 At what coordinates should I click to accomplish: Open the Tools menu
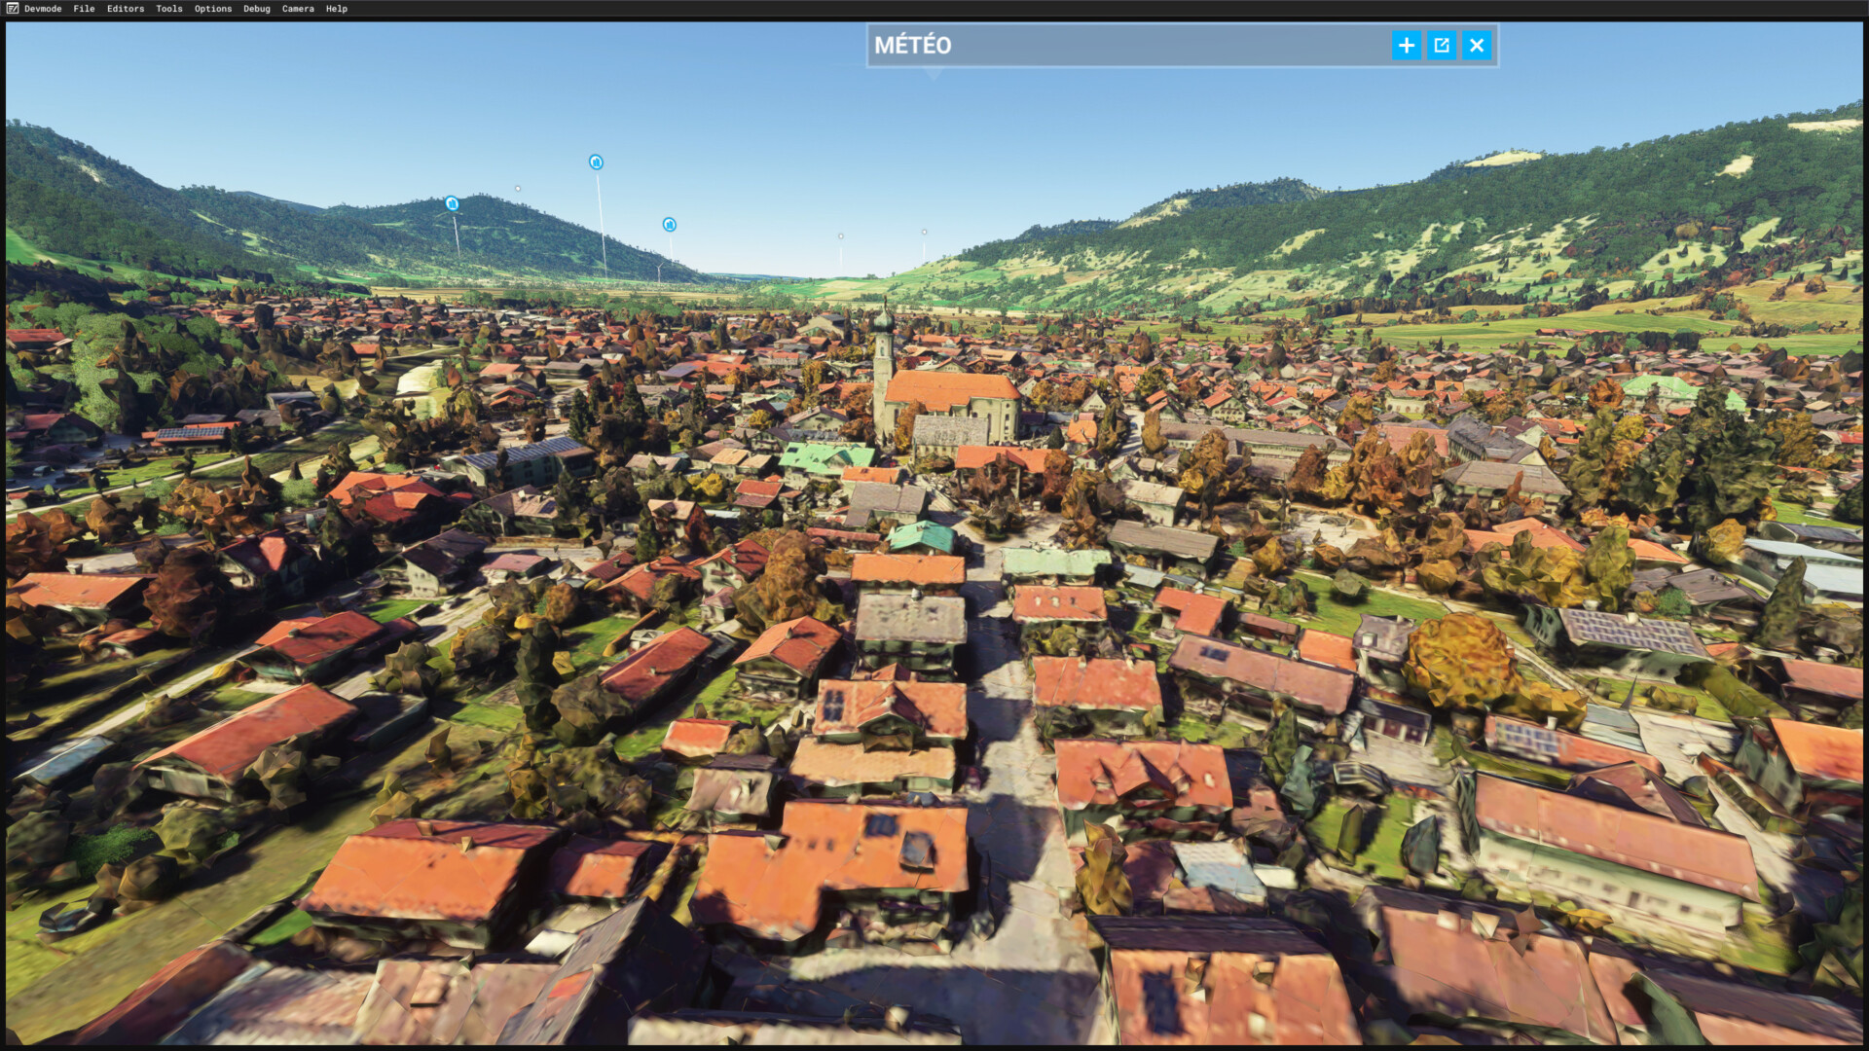pyautogui.click(x=169, y=9)
